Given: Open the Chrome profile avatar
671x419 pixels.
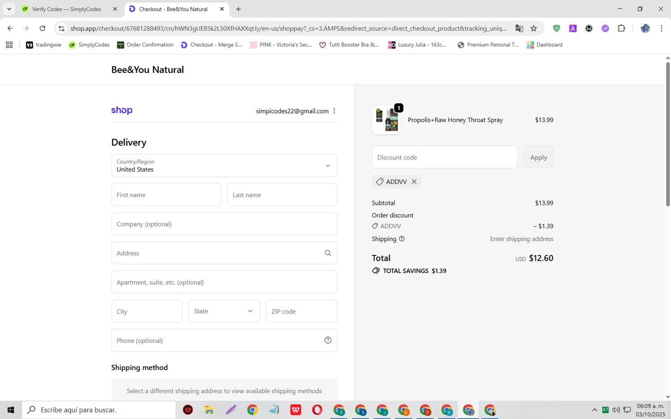Looking at the screenshot, I should click(x=645, y=28).
